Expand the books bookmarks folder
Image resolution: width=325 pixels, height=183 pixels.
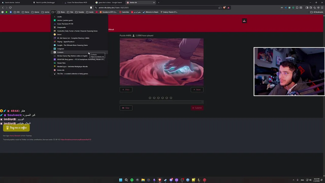pos(90,12)
